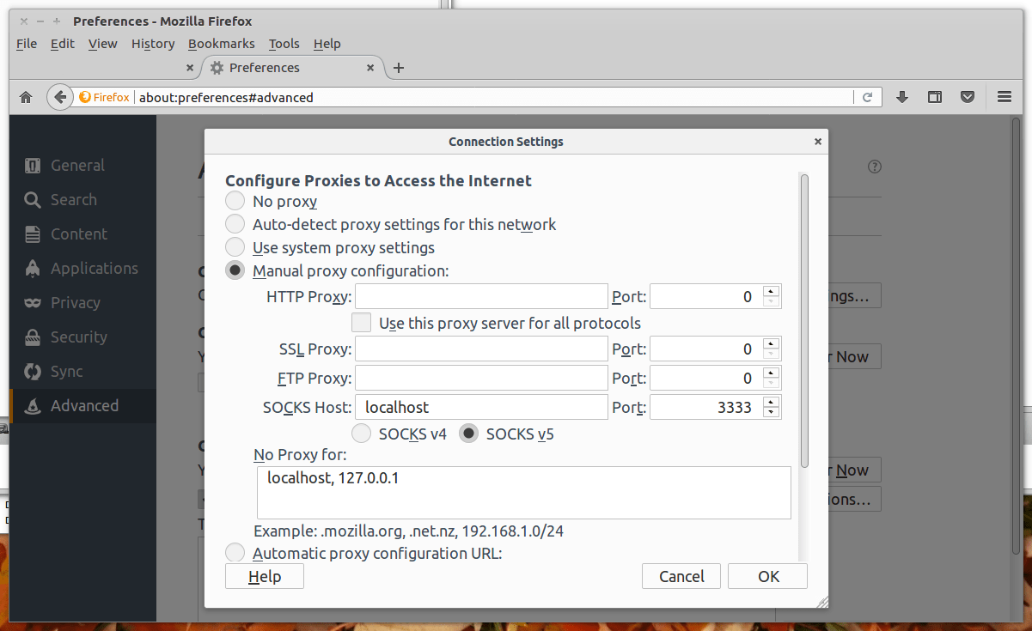Enable proxy server for all protocols
Image resolution: width=1032 pixels, height=631 pixels.
(x=361, y=323)
